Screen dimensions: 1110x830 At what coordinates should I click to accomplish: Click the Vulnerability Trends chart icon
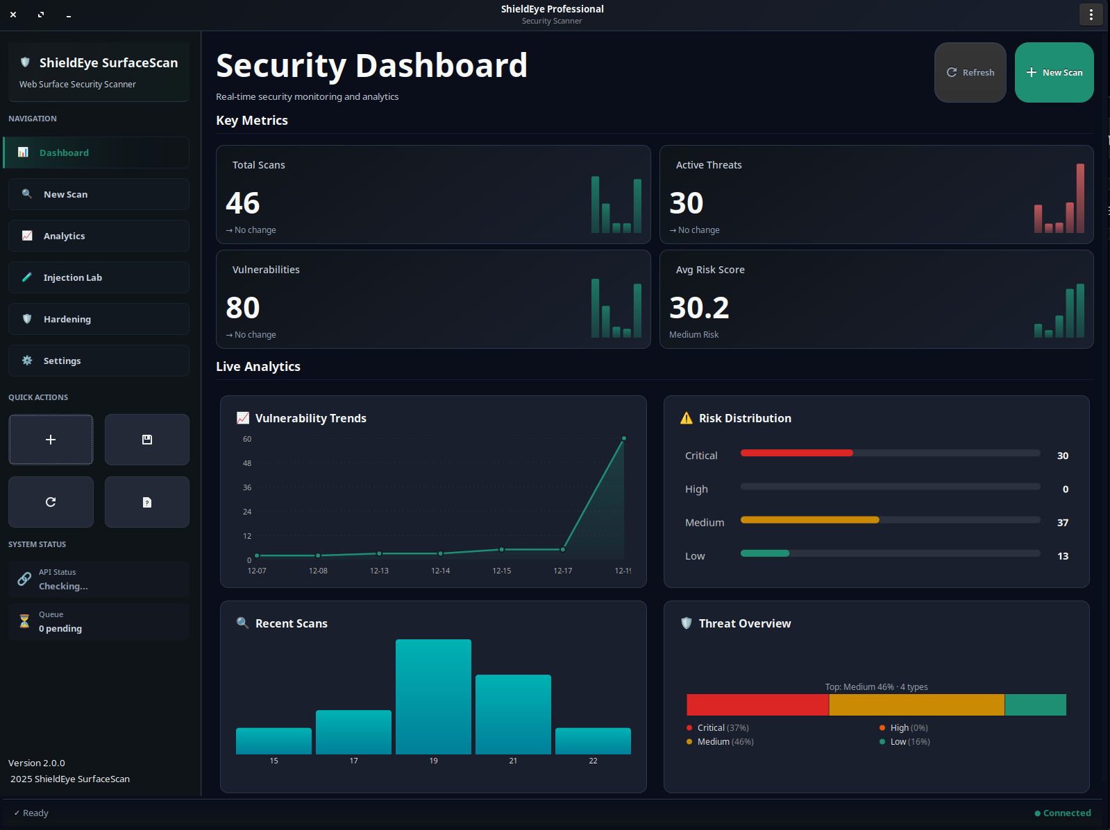(243, 418)
